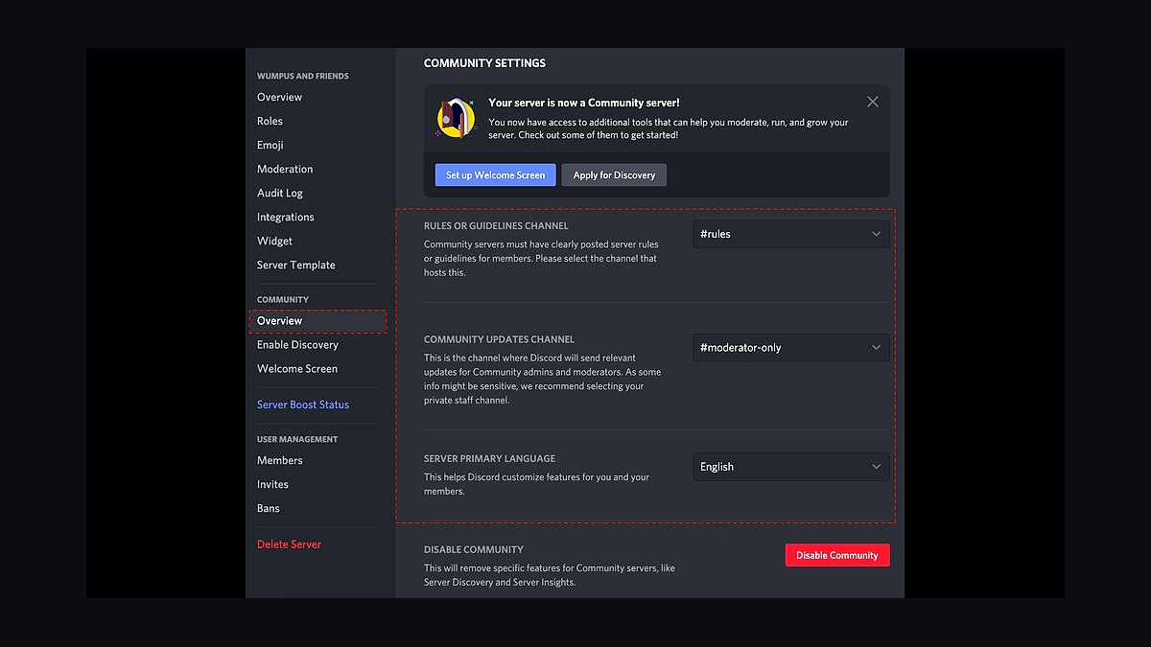1151x647 pixels.
Task: Dismiss the Community server banner
Action: 872,102
